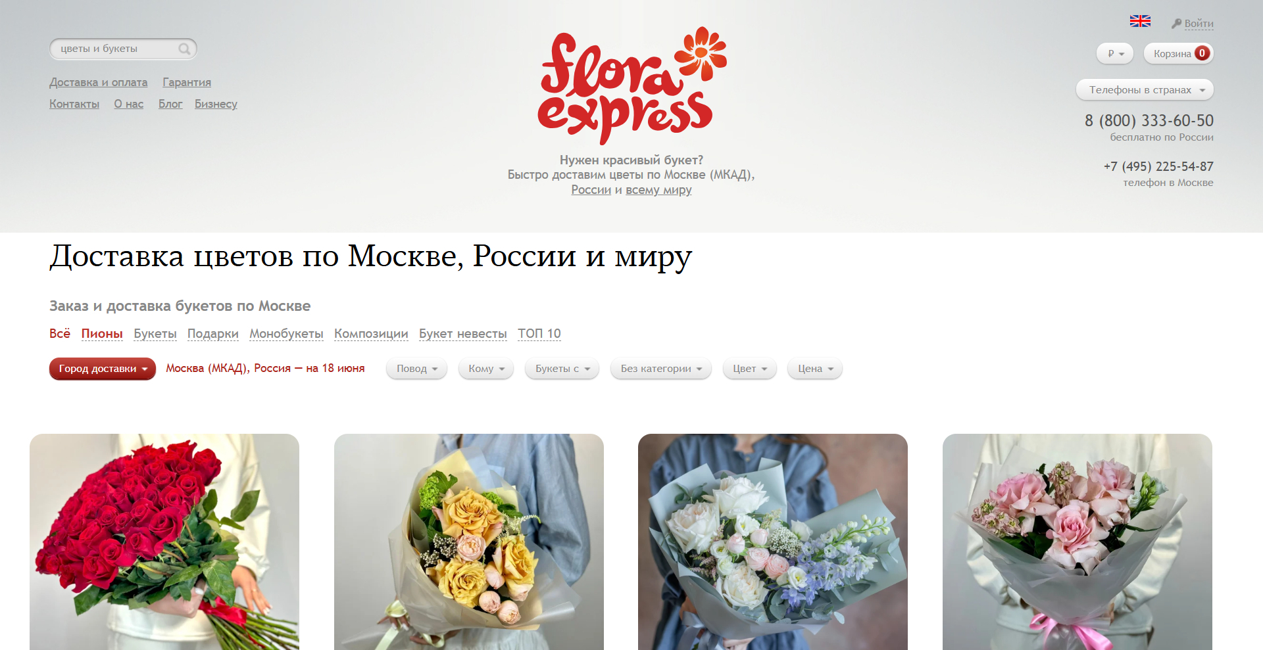Open the pink roses bouquet thumbnail

click(x=1077, y=542)
